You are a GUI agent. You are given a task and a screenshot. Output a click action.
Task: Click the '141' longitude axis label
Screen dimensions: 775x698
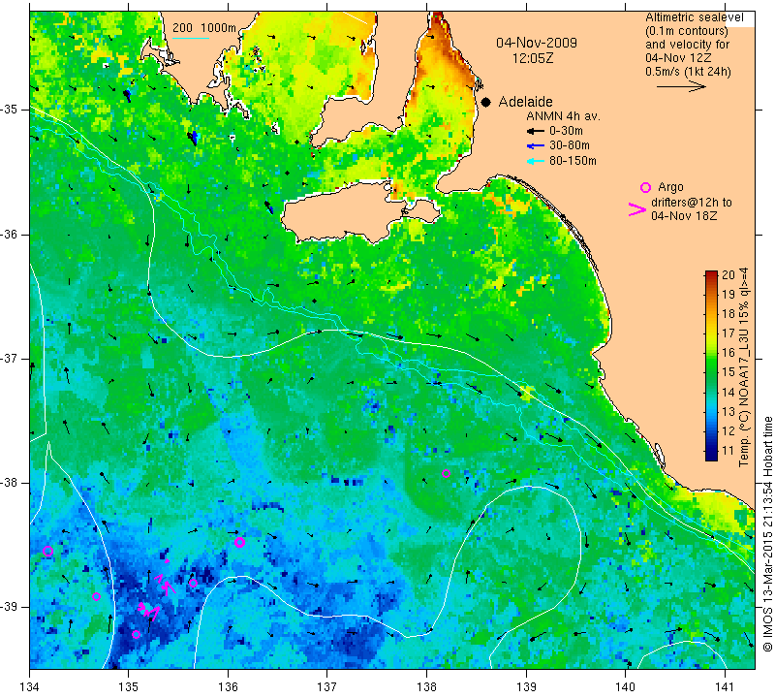point(725,687)
